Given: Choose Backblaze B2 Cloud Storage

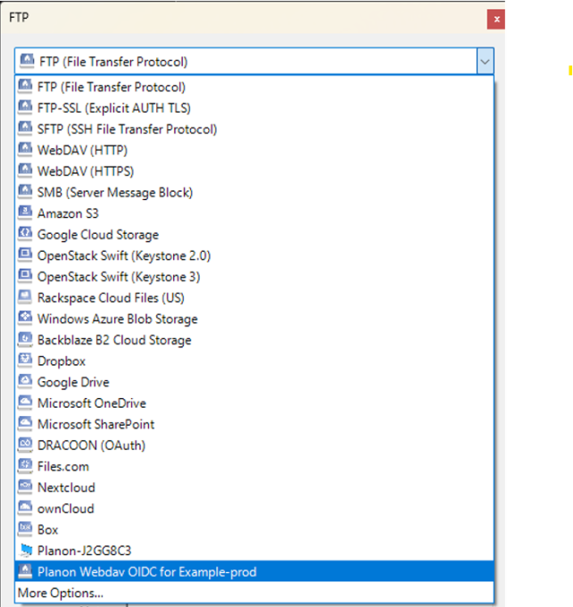Looking at the screenshot, I should point(254,340).
